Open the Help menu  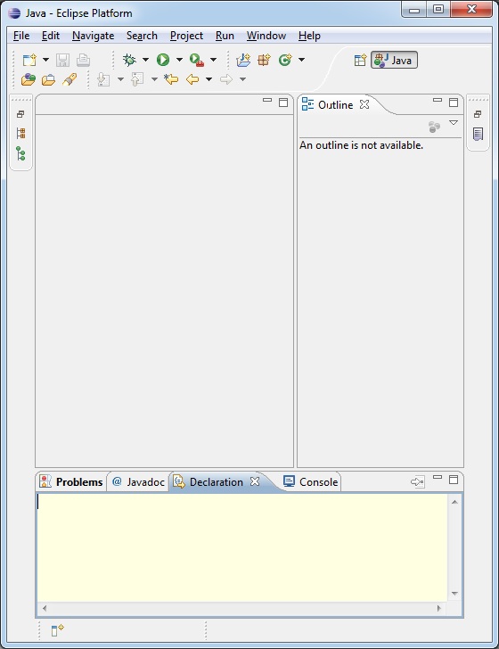[x=309, y=36]
